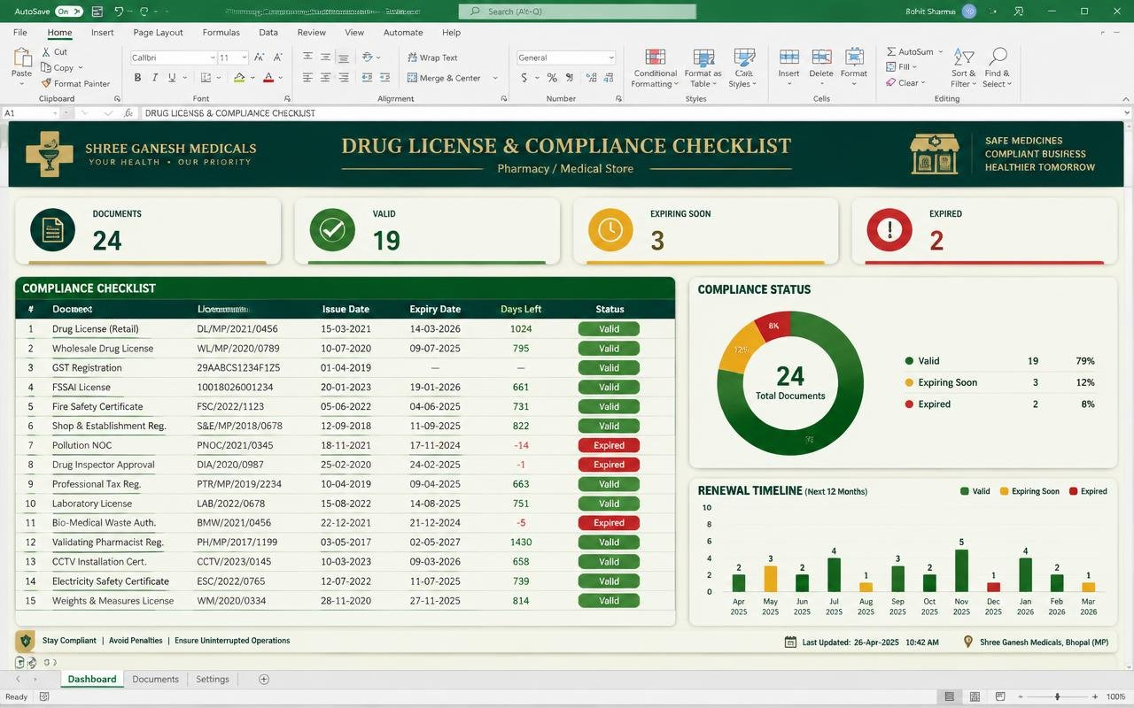Toggle Wrap Text
Viewport: 1134px width, 708px height.
click(432, 58)
